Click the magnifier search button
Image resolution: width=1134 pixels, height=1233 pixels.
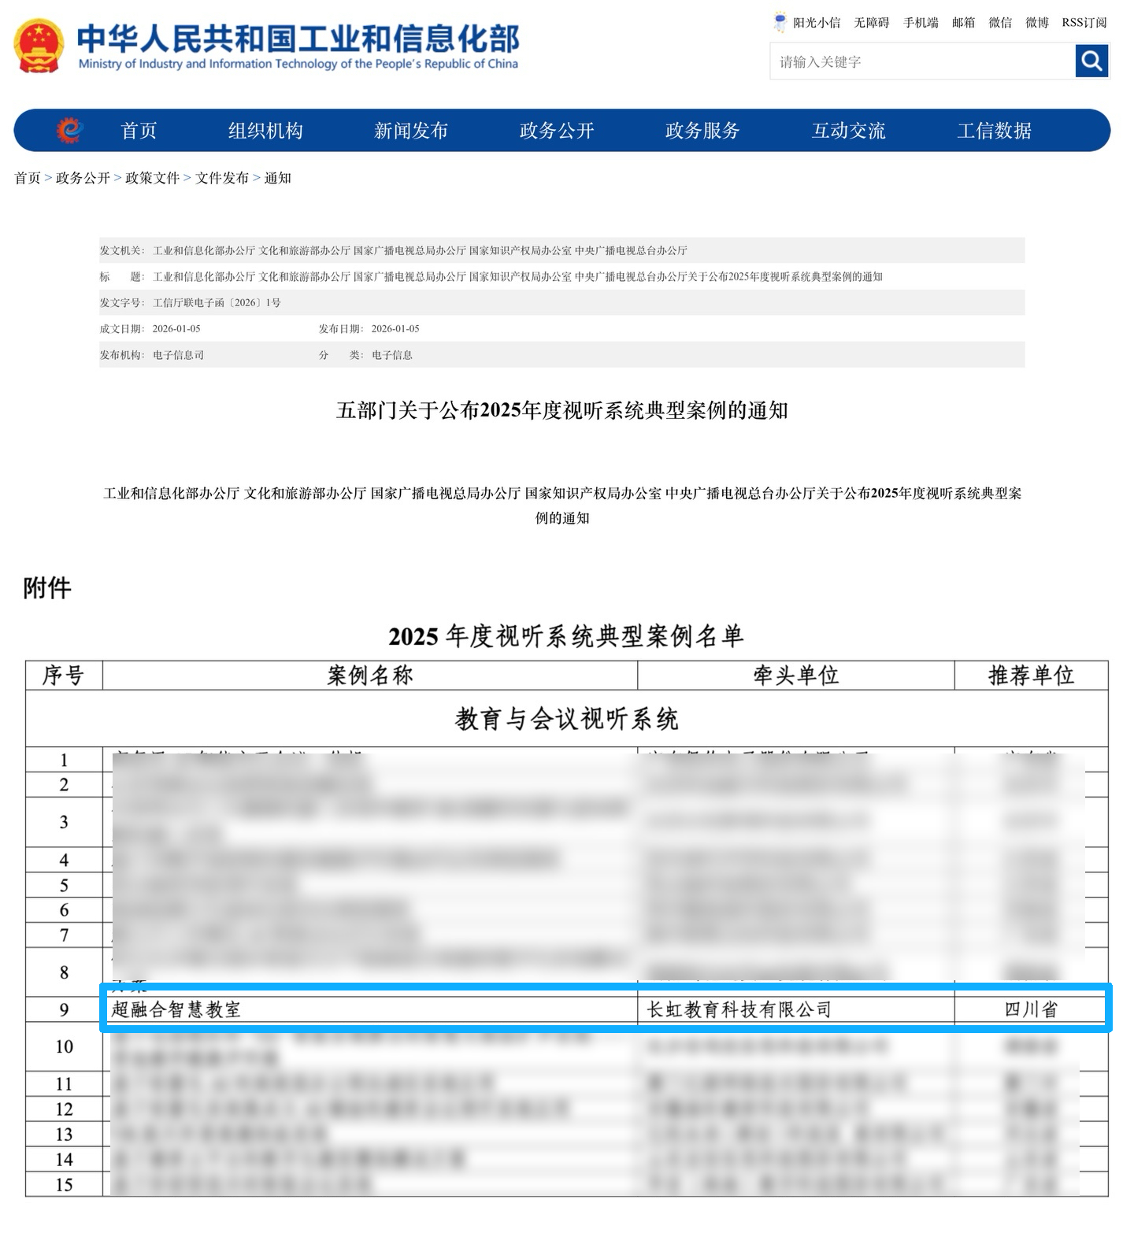pyautogui.click(x=1091, y=61)
